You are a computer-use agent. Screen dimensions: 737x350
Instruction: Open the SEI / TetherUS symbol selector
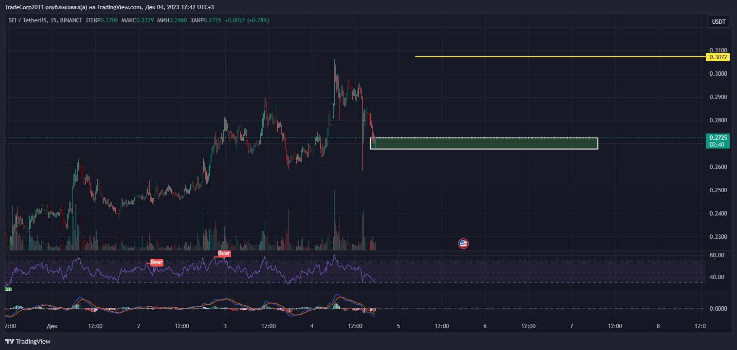(x=27, y=21)
